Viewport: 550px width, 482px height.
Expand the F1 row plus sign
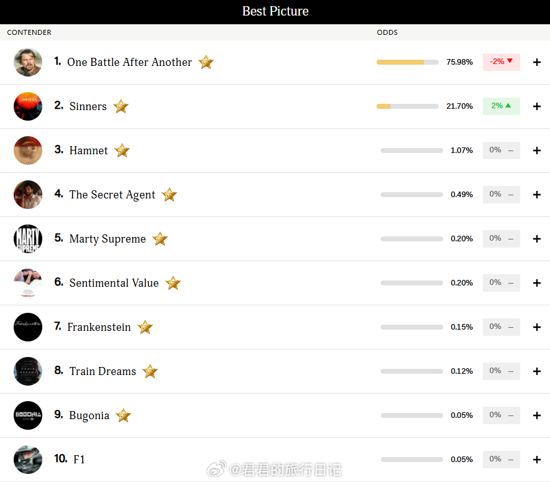tap(537, 460)
